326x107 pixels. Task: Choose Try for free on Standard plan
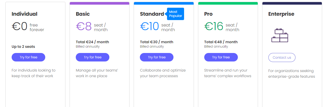coord(157,57)
